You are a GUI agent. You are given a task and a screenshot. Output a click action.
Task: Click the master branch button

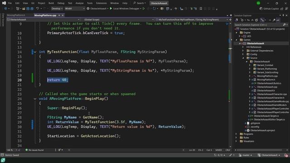[x=246, y=155]
